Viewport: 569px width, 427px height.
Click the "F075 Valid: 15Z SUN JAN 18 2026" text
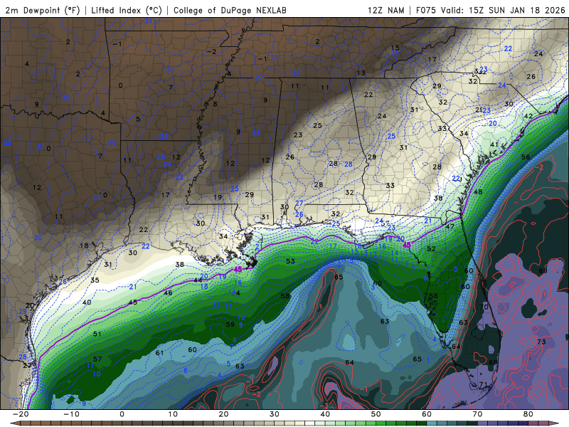click(491, 10)
